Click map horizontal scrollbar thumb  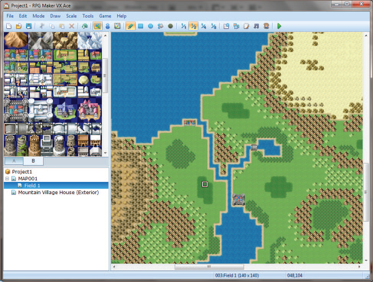(209, 267)
